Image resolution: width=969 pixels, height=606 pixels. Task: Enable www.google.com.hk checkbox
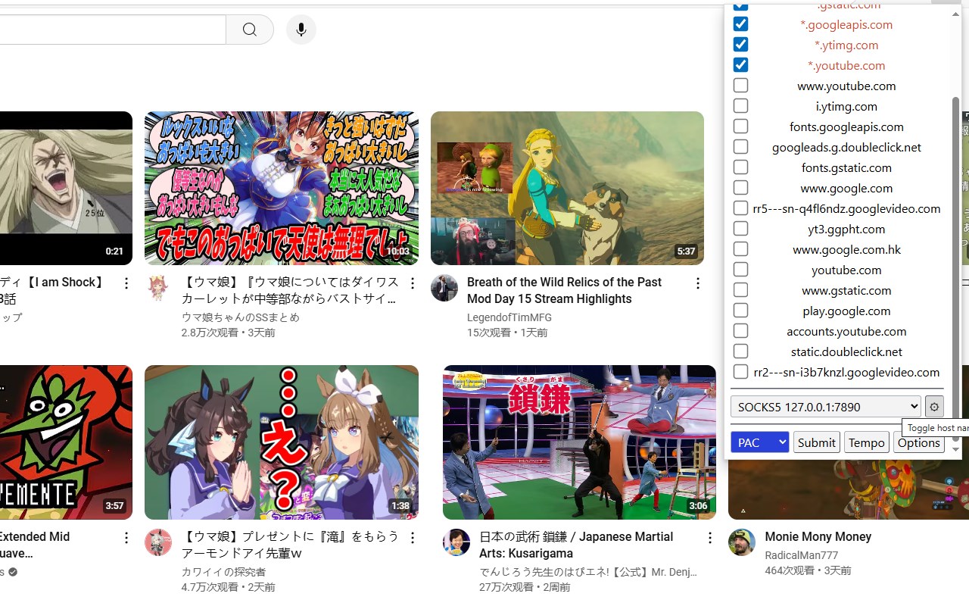740,249
